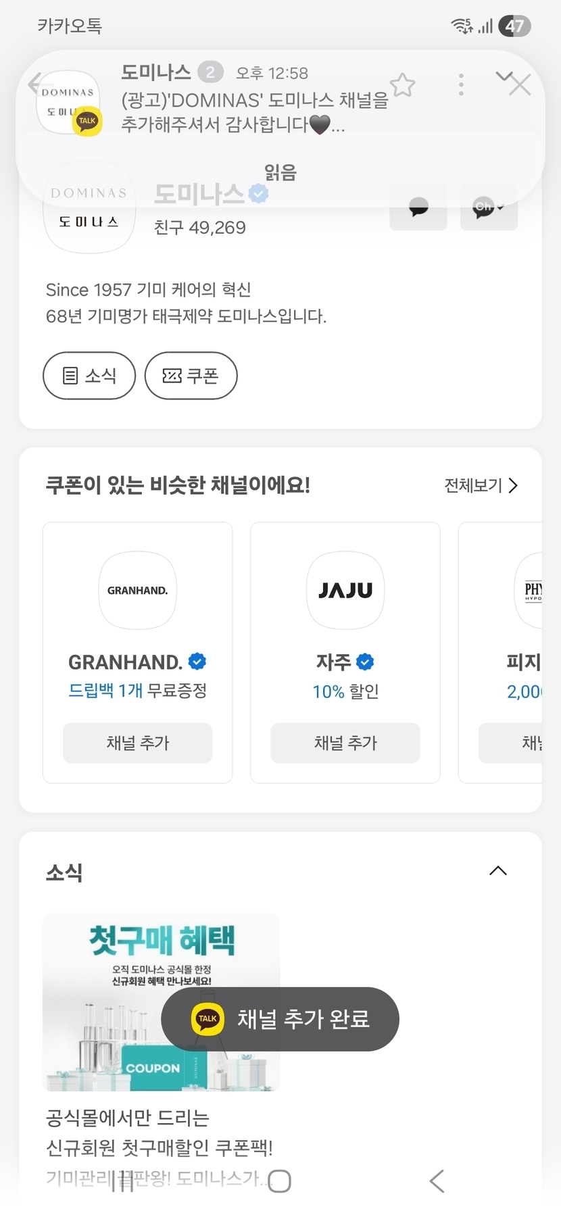Tap the 읽음 read button on notification
The image size is (561, 1215).
coord(280,173)
